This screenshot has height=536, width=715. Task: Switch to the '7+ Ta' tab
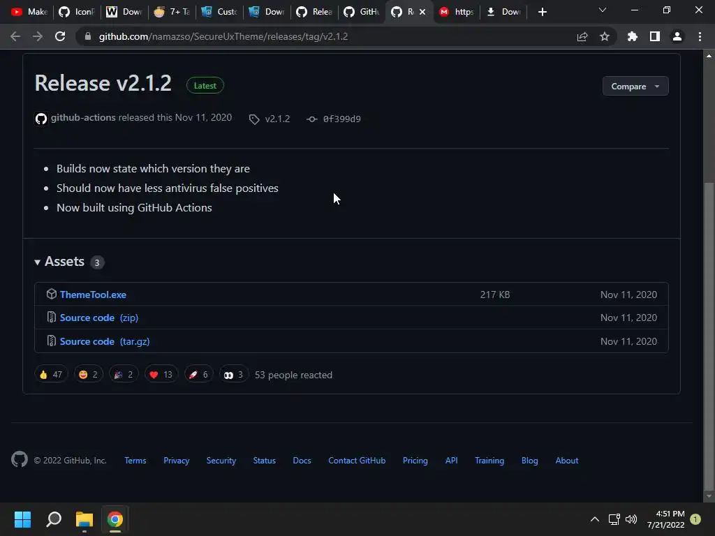172,12
